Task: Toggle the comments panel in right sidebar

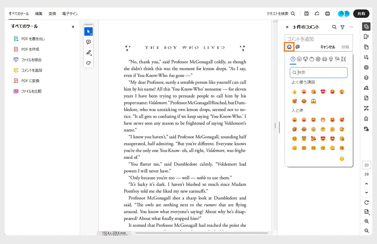Action: click(366, 26)
